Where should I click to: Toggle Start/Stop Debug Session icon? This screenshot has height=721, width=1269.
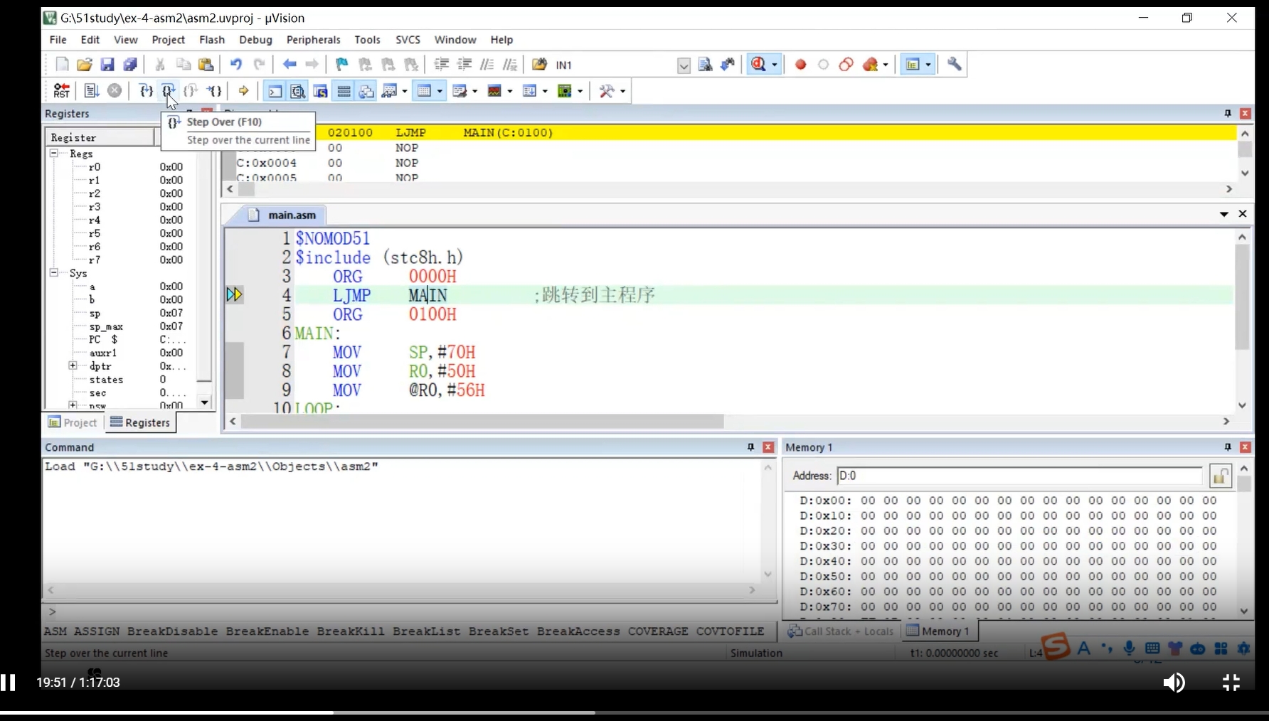pos(759,65)
